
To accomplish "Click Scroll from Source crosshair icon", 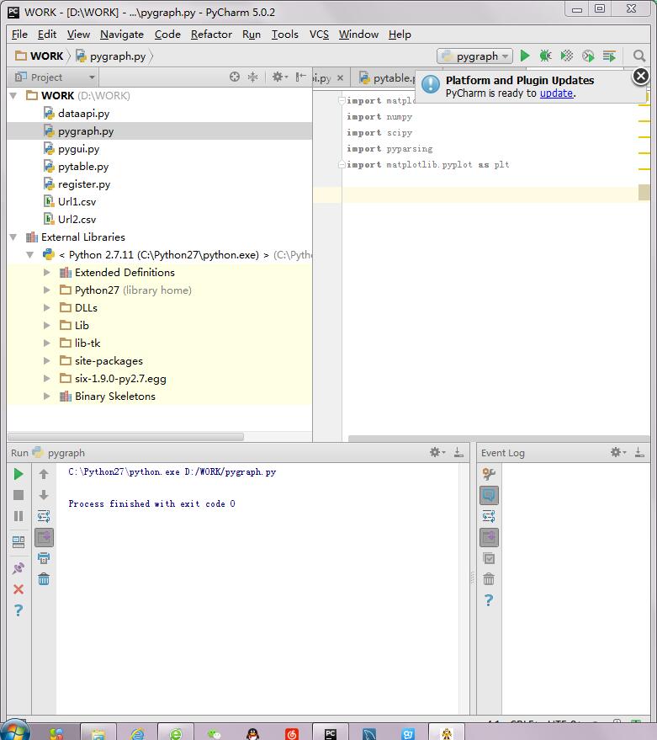I will coord(235,77).
